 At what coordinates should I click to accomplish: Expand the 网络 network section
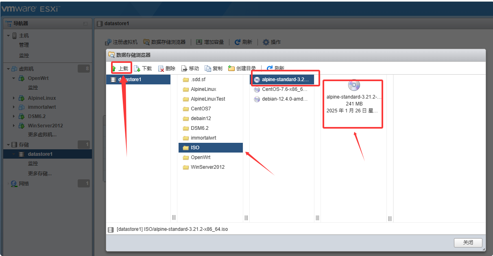(x=8, y=184)
